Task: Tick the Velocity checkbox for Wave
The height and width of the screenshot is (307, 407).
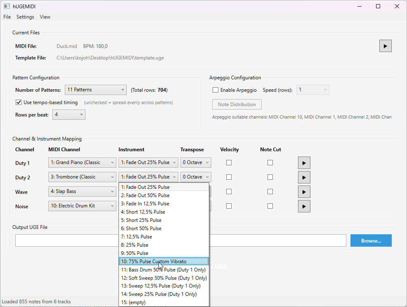Action: click(x=229, y=192)
